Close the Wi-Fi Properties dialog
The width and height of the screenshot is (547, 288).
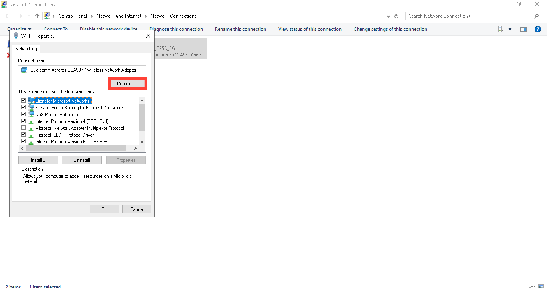point(148,36)
